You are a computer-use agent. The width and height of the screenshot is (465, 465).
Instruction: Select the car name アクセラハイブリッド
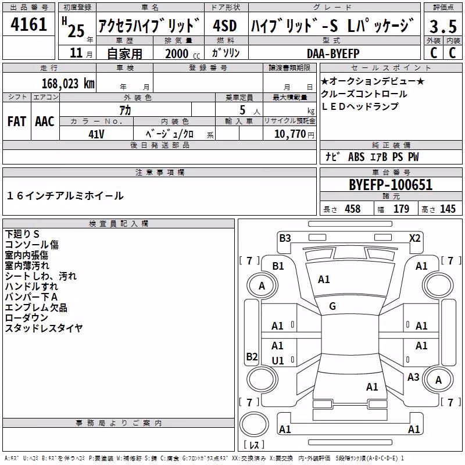click(149, 26)
